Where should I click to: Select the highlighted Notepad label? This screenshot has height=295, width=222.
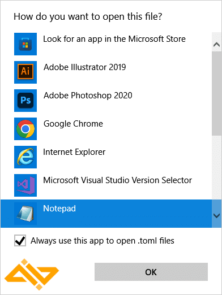59,209
